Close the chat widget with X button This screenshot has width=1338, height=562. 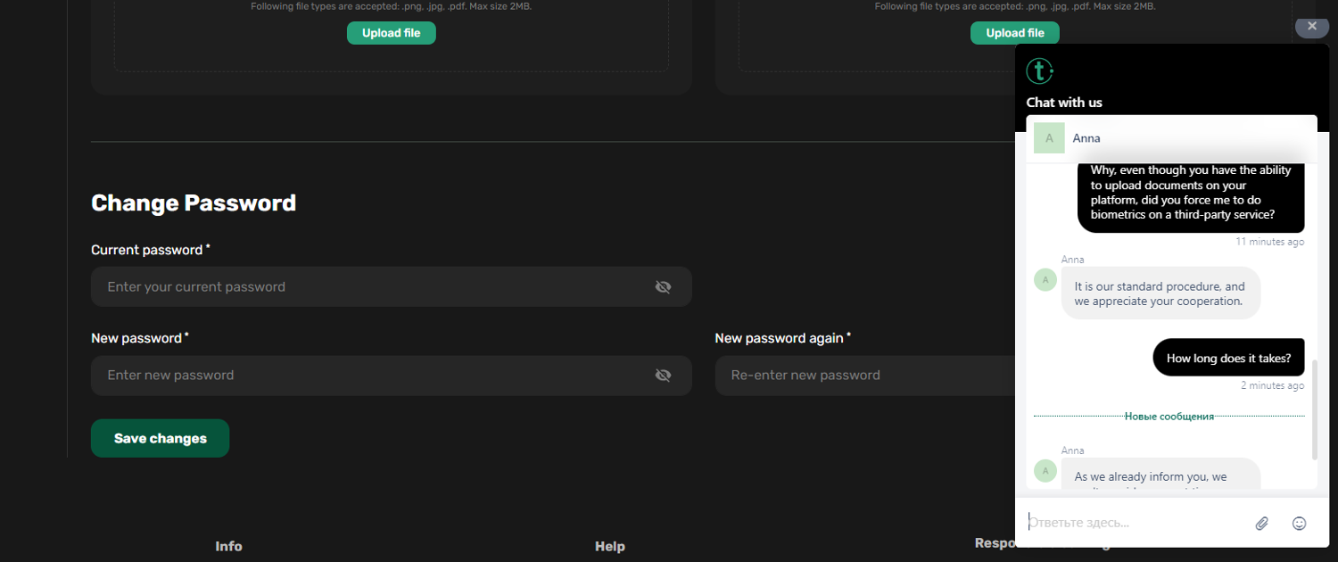coord(1311,27)
